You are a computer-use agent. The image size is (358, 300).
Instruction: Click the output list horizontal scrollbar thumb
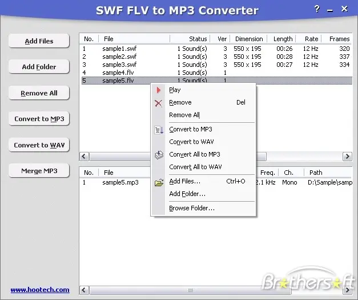(190, 290)
